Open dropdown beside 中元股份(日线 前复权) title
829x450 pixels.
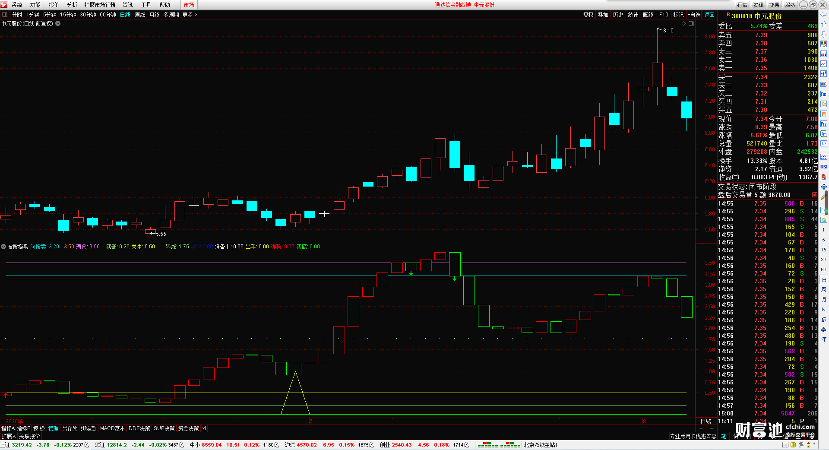click(x=58, y=23)
